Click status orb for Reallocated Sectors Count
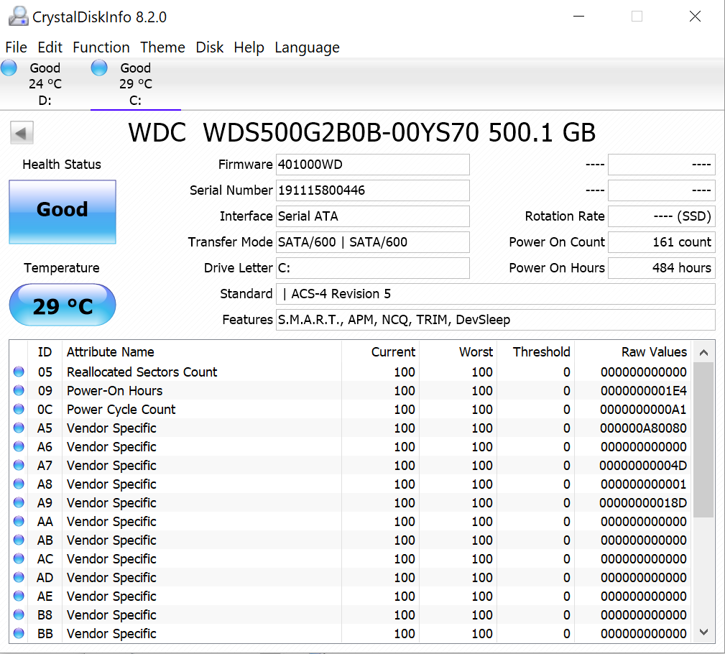This screenshot has width=725, height=654. (19, 372)
